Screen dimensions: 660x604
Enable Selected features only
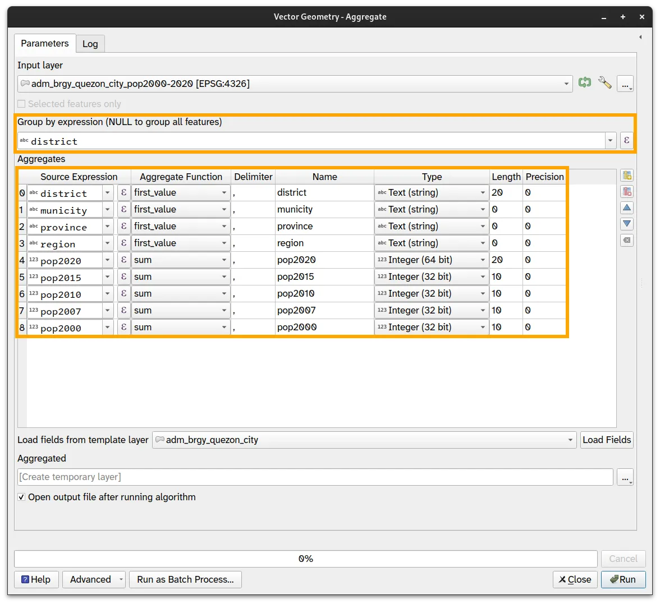tap(21, 104)
